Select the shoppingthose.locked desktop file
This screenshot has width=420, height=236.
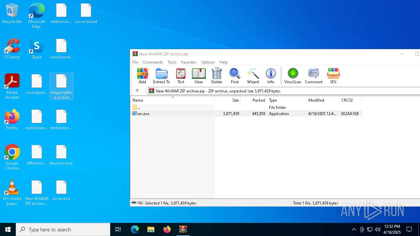coord(61,87)
